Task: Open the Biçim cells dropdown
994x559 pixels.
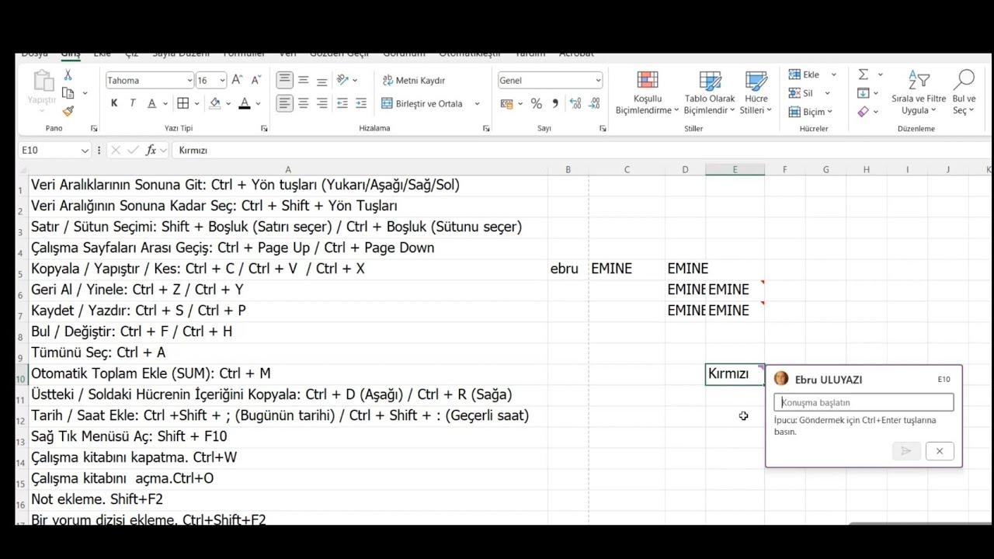Action: pyautogui.click(x=811, y=112)
